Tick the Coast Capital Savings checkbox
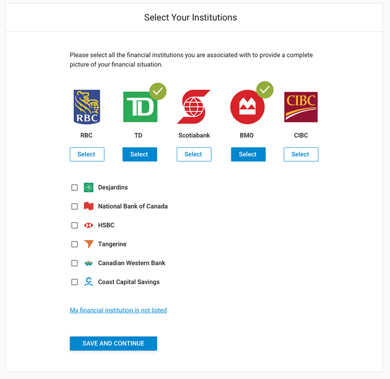Viewport: 390px width, 379px height. pyautogui.click(x=75, y=282)
